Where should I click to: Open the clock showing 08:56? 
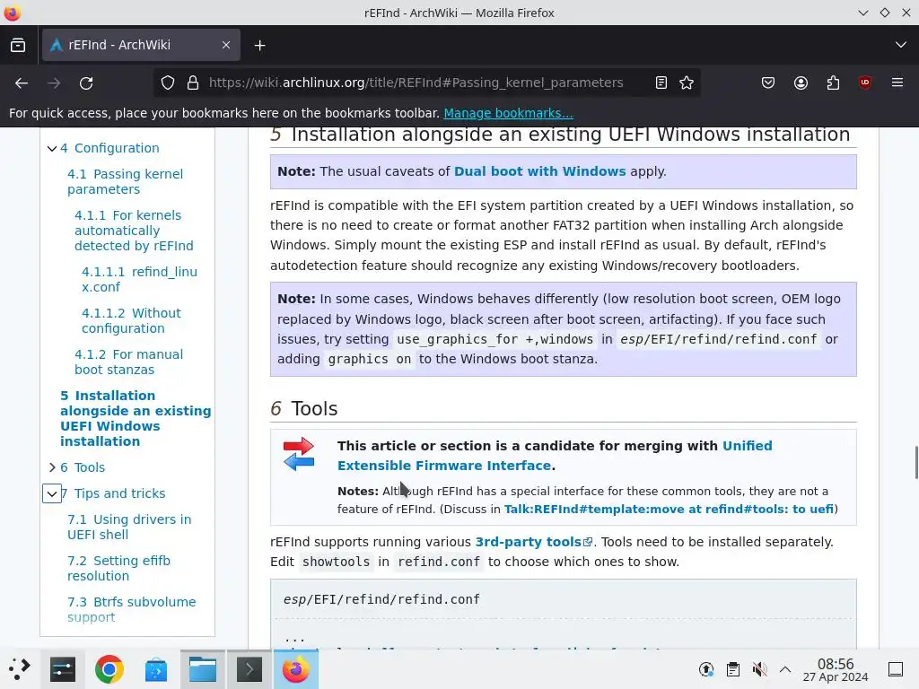(x=836, y=669)
